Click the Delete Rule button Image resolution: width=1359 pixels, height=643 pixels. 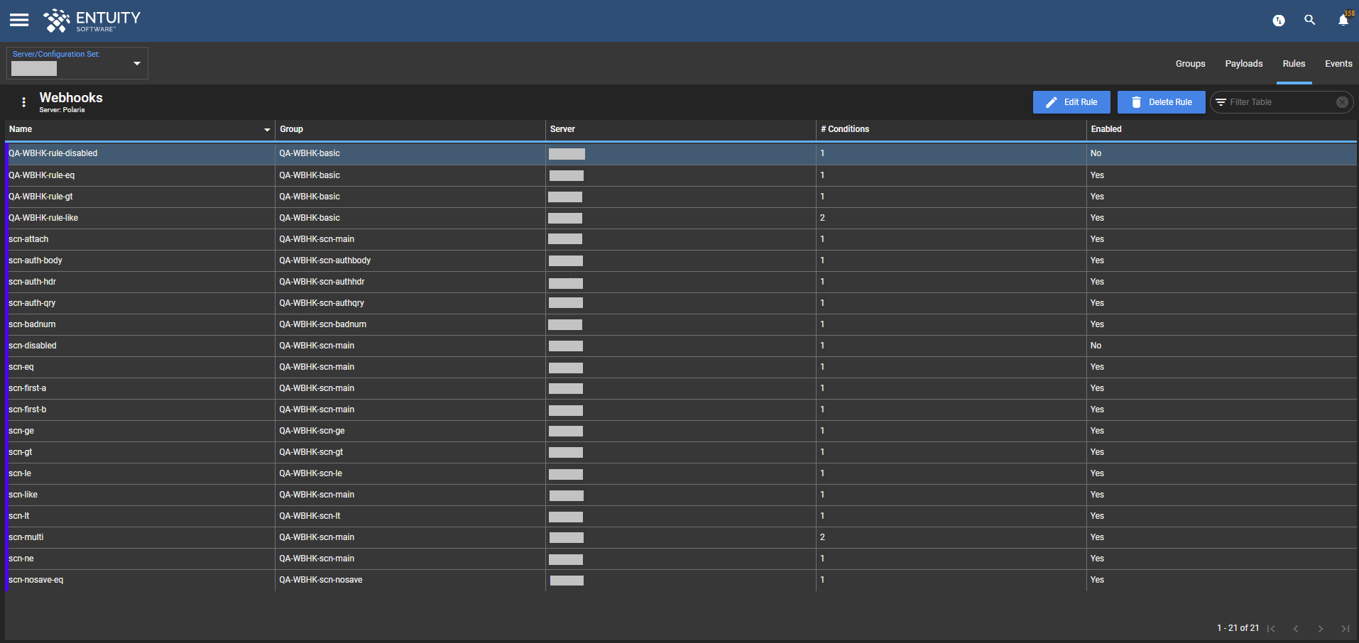click(x=1161, y=102)
